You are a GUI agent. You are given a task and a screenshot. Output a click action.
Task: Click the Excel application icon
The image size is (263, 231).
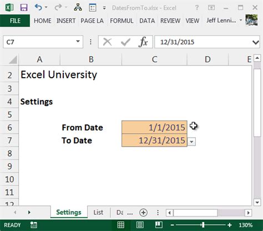tap(9, 8)
